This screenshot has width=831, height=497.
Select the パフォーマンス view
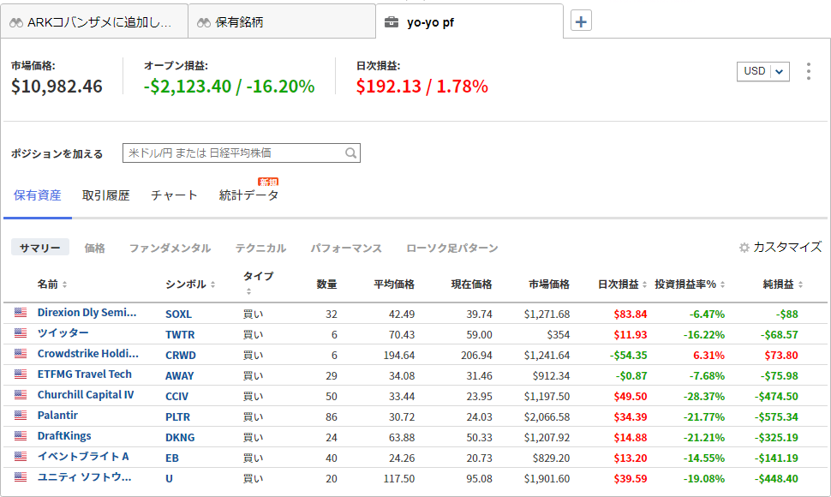[x=346, y=248]
